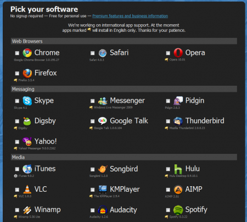Click the Web Browsers section header
The height and width of the screenshot is (222, 247).
[x=124, y=41]
